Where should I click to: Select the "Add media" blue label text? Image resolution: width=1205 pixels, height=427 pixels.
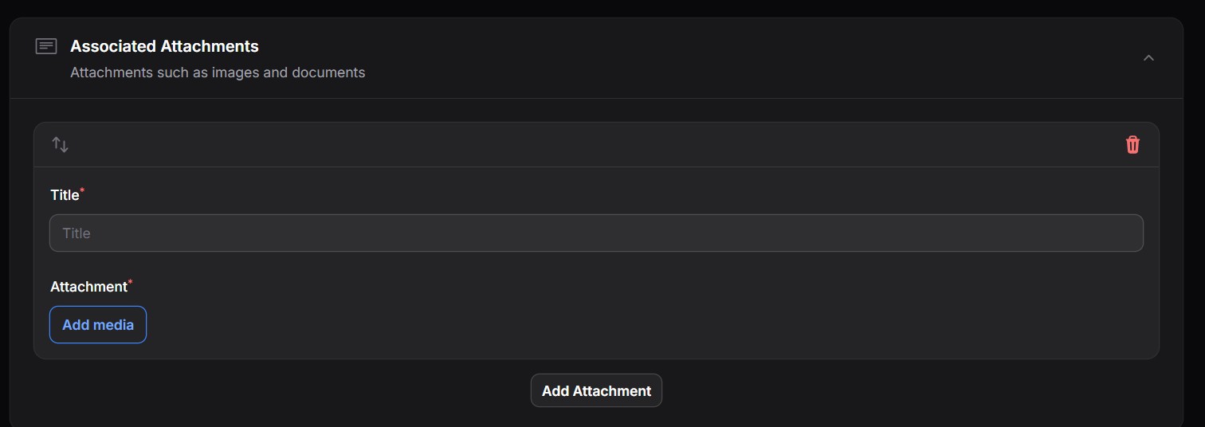coord(98,325)
